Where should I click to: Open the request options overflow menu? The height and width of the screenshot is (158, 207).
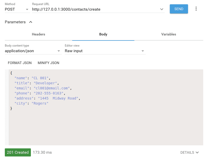(196, 8)
